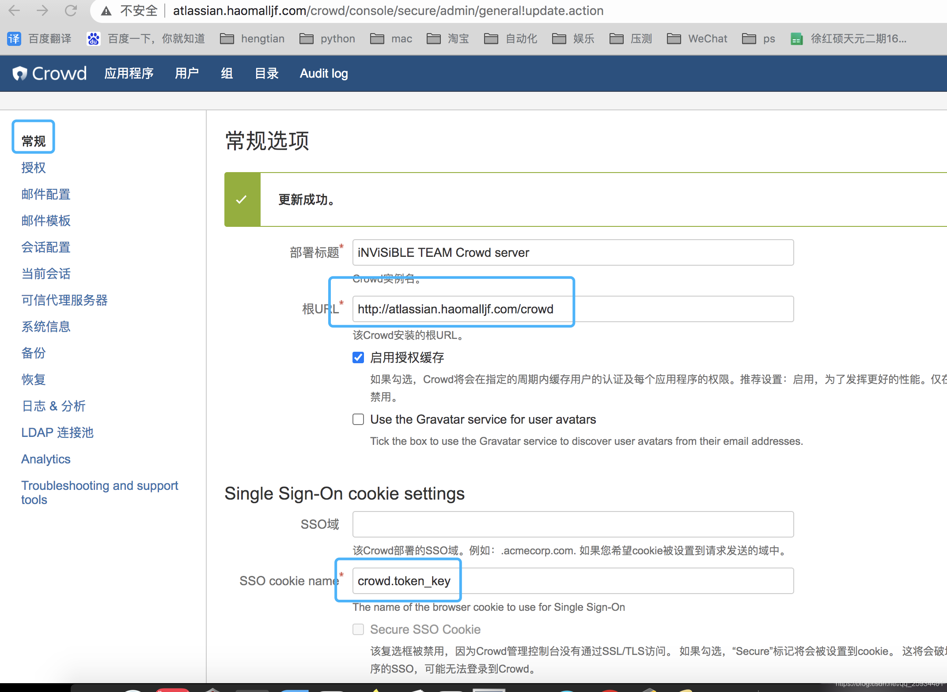Open the 淘宝 bookmark folder
This screenshot has width=947, height=692.
pos(448,39)
